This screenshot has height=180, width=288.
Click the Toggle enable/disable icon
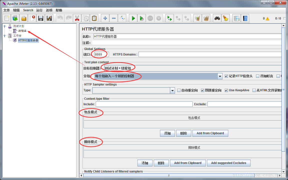[122, 18]
